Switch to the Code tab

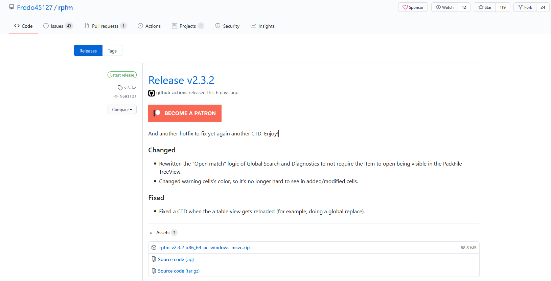click(x=23, y=26)
